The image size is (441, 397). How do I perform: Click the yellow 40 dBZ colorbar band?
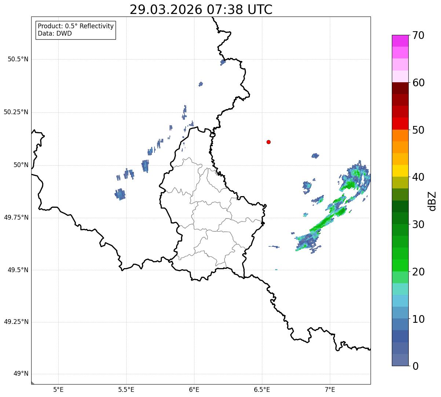pos(400,171)
